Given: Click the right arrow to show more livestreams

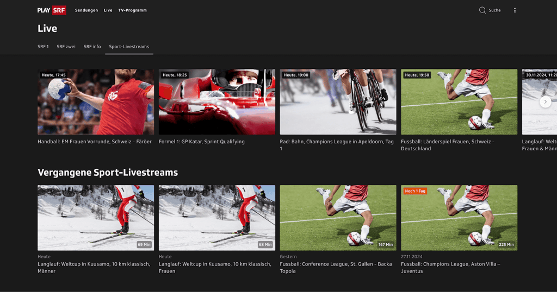Looking at the screenshot, I should coord(545,101).
